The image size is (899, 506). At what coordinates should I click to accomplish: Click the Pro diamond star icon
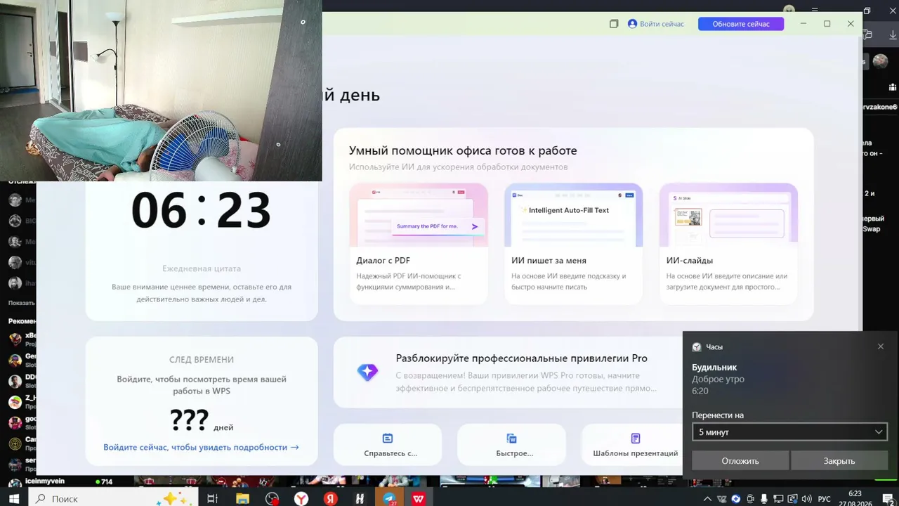point(367,372)
